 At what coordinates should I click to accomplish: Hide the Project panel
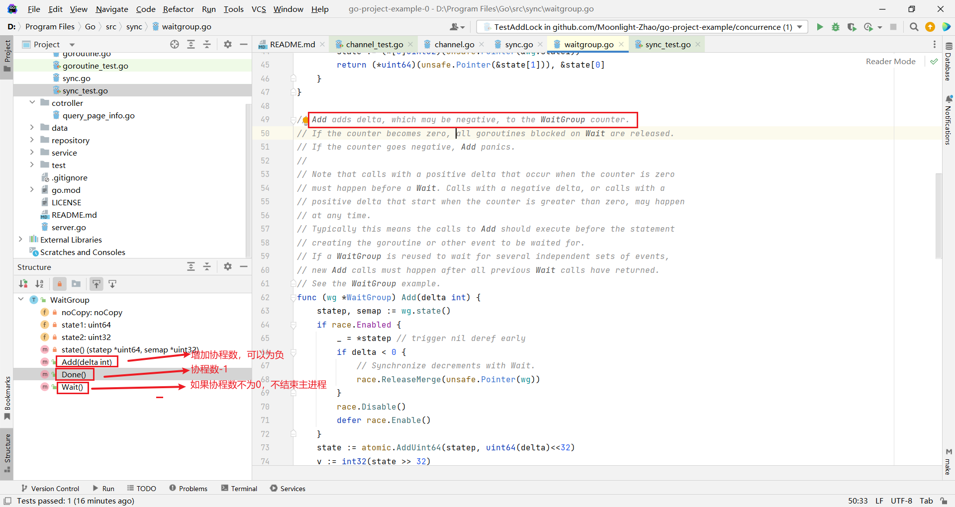point(244,44)
